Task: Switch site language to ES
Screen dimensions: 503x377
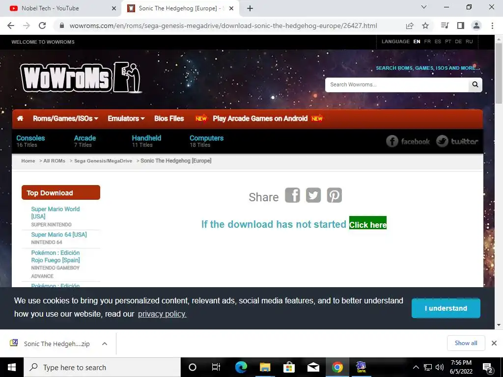Action: (x=438, y=42)
